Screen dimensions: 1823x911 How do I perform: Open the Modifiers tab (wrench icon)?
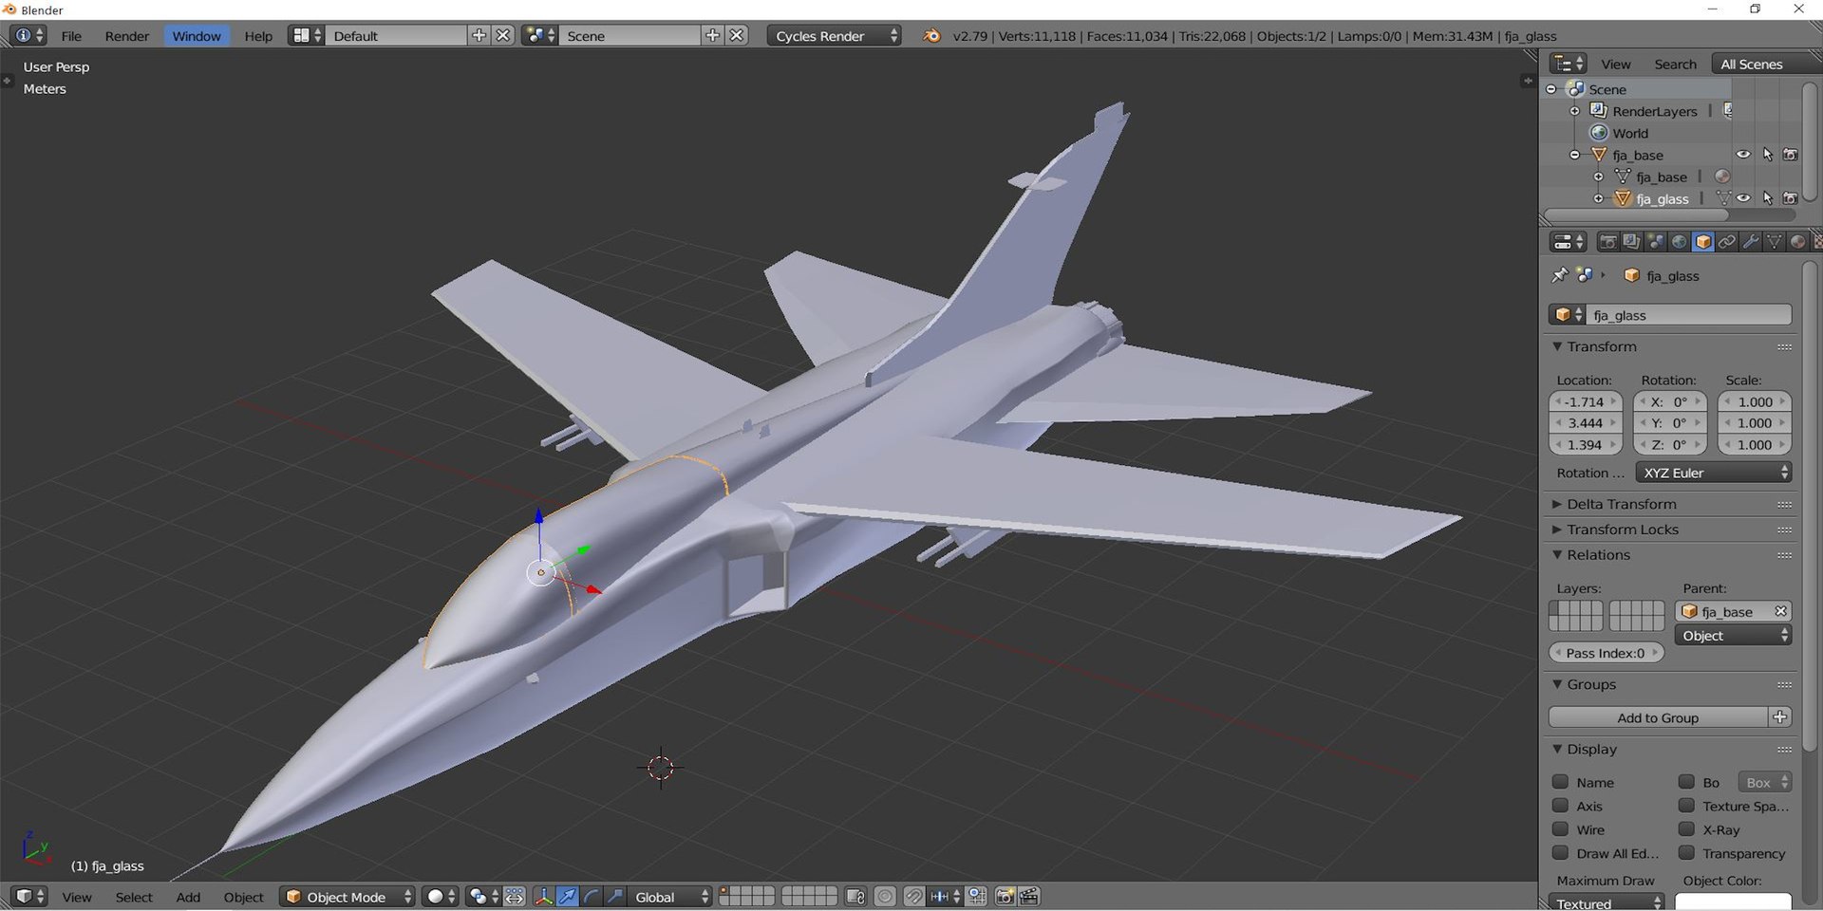coord(1751,242)
